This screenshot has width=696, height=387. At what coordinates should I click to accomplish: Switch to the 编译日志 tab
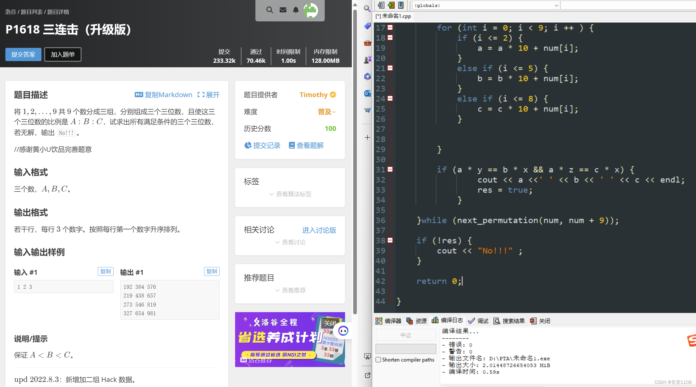[447, 321]
